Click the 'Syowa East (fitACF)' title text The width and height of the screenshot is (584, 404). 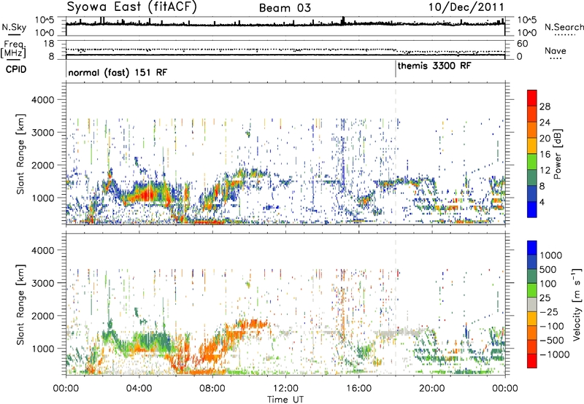[x=131, y=7]
